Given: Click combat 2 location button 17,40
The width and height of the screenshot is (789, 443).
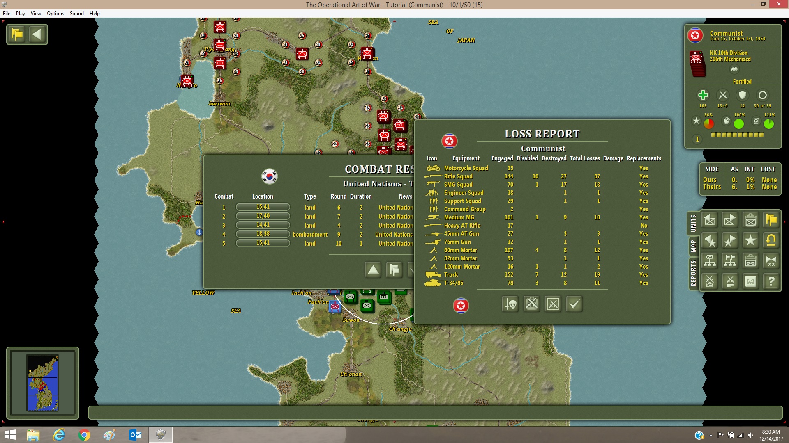Looking at the screenshot, I should tap(263, 216).
